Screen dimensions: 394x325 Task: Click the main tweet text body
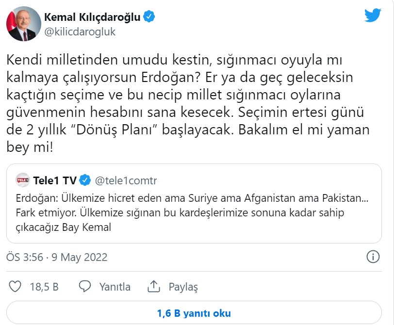[189, 97]
